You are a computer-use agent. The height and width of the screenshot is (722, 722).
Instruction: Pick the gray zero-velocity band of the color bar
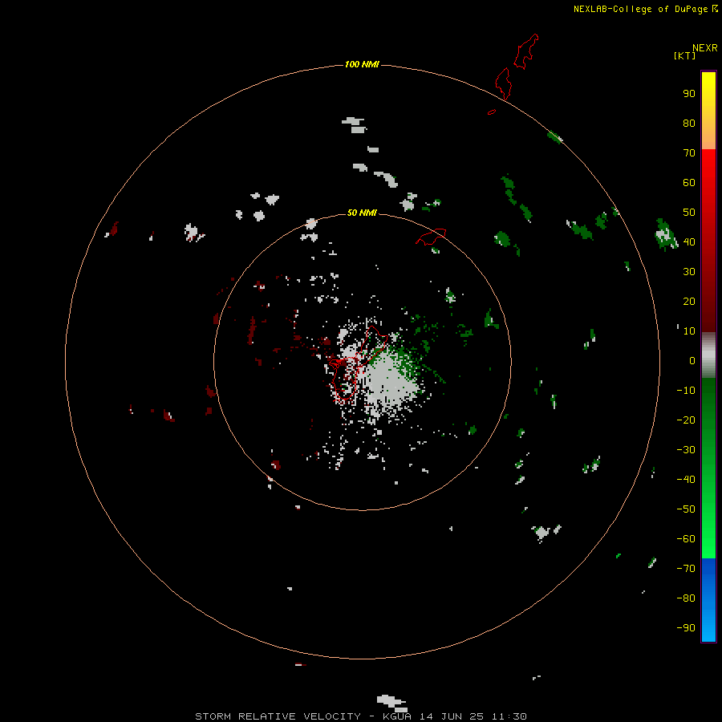(708, 355)
